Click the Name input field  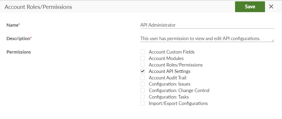tap(207, 25)
